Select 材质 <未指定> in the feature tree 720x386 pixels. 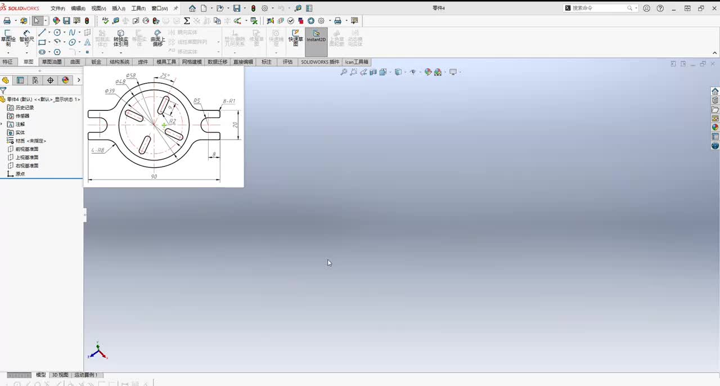(26, 141)
